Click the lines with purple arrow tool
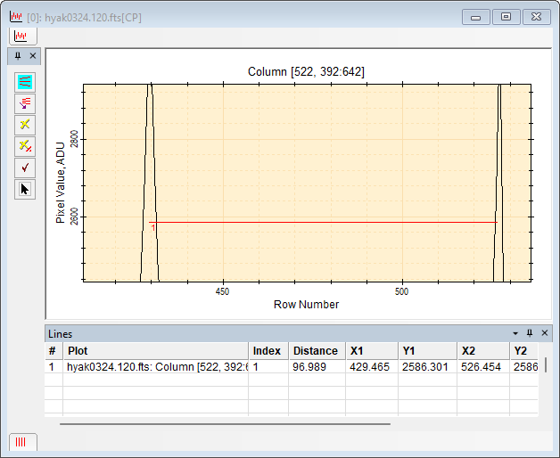560x458 pixels. (x=25, y=103)
